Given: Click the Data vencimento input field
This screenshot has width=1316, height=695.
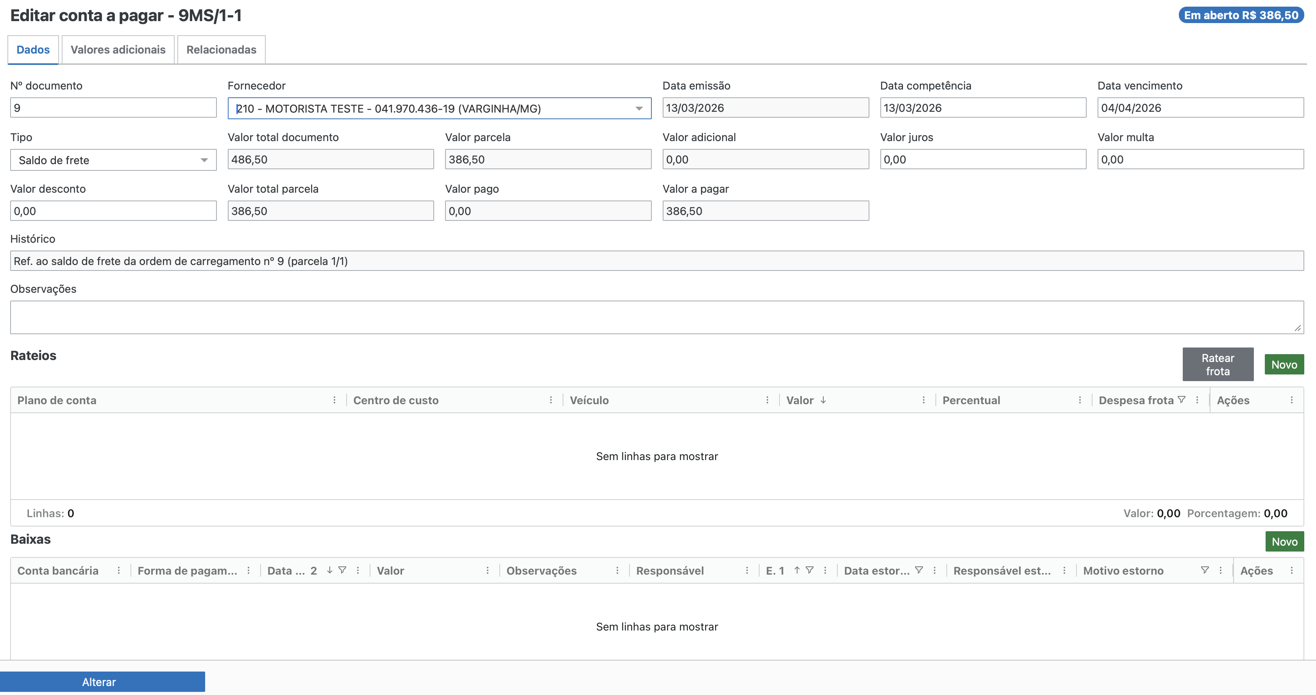Looking at the screenshot, I should pos(1200,108).
